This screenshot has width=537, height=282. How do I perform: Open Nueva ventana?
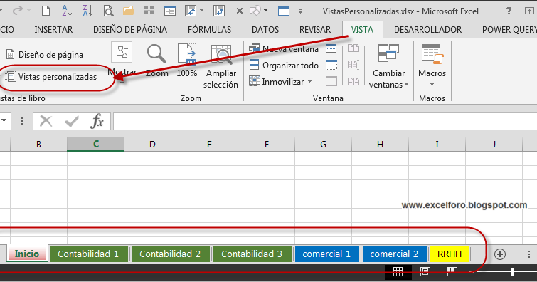[x=284, y=48]
